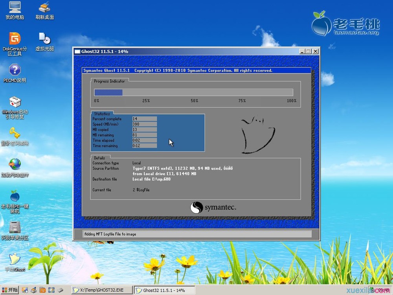The image size is (393, 295).
Task: Launch the manual Ghost desktop icon
Action: coord(15,260)
